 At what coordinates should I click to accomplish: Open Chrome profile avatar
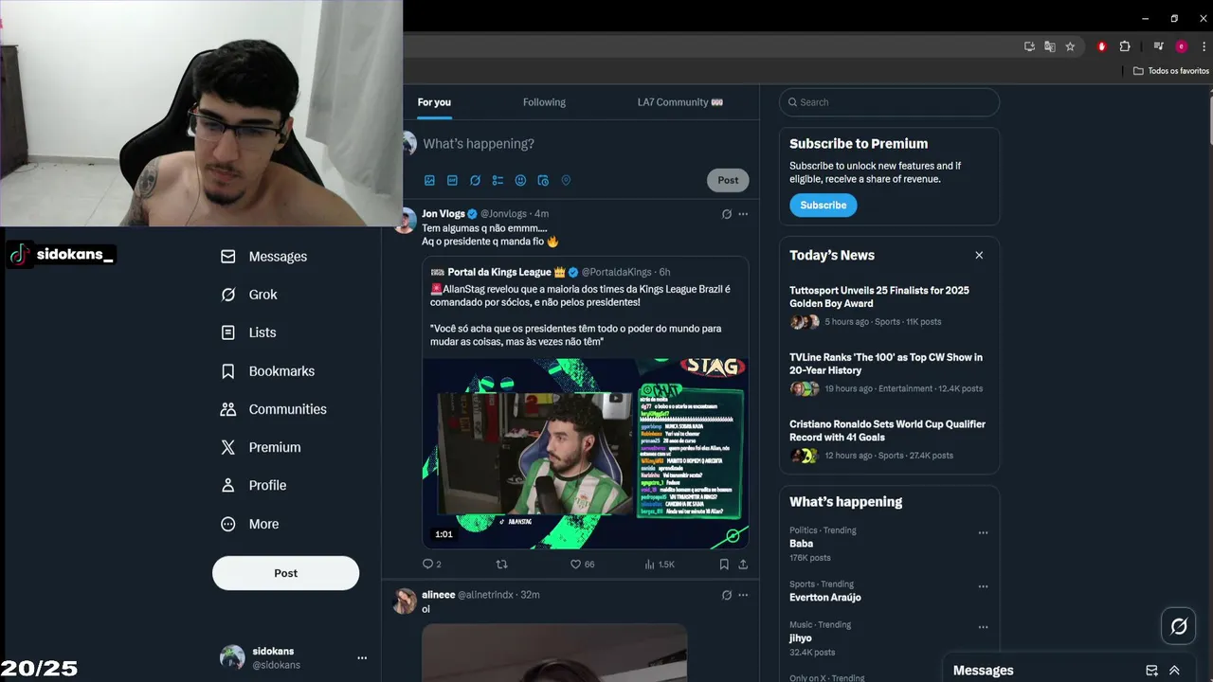point(1181,46)
